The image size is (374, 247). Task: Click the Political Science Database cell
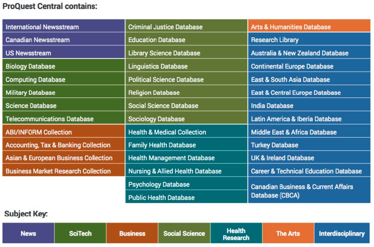coord(186,79)
